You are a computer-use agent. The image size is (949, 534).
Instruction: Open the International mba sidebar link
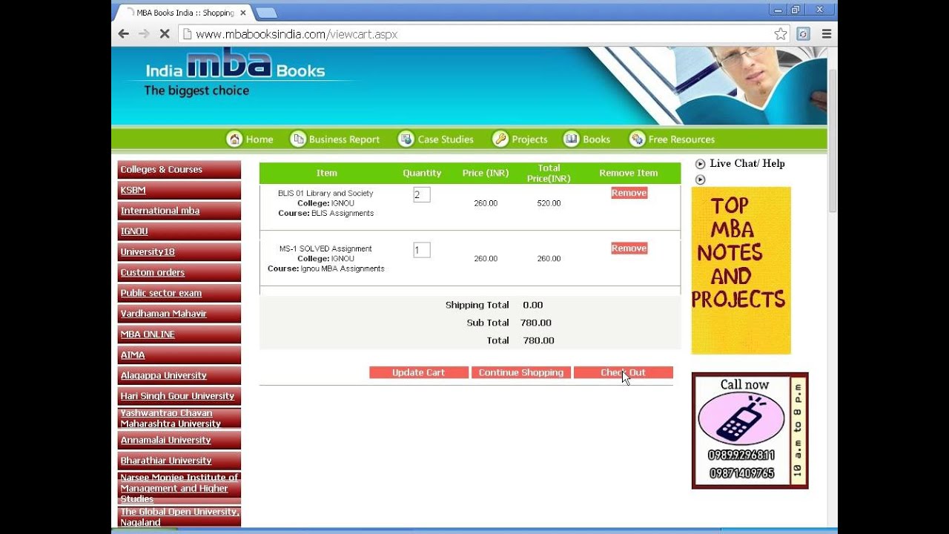[x=179, y=211]
